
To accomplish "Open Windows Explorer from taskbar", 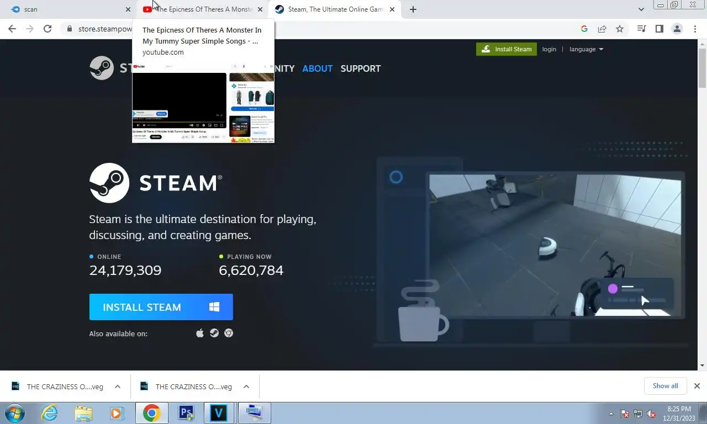I will [x=83, y=413].
